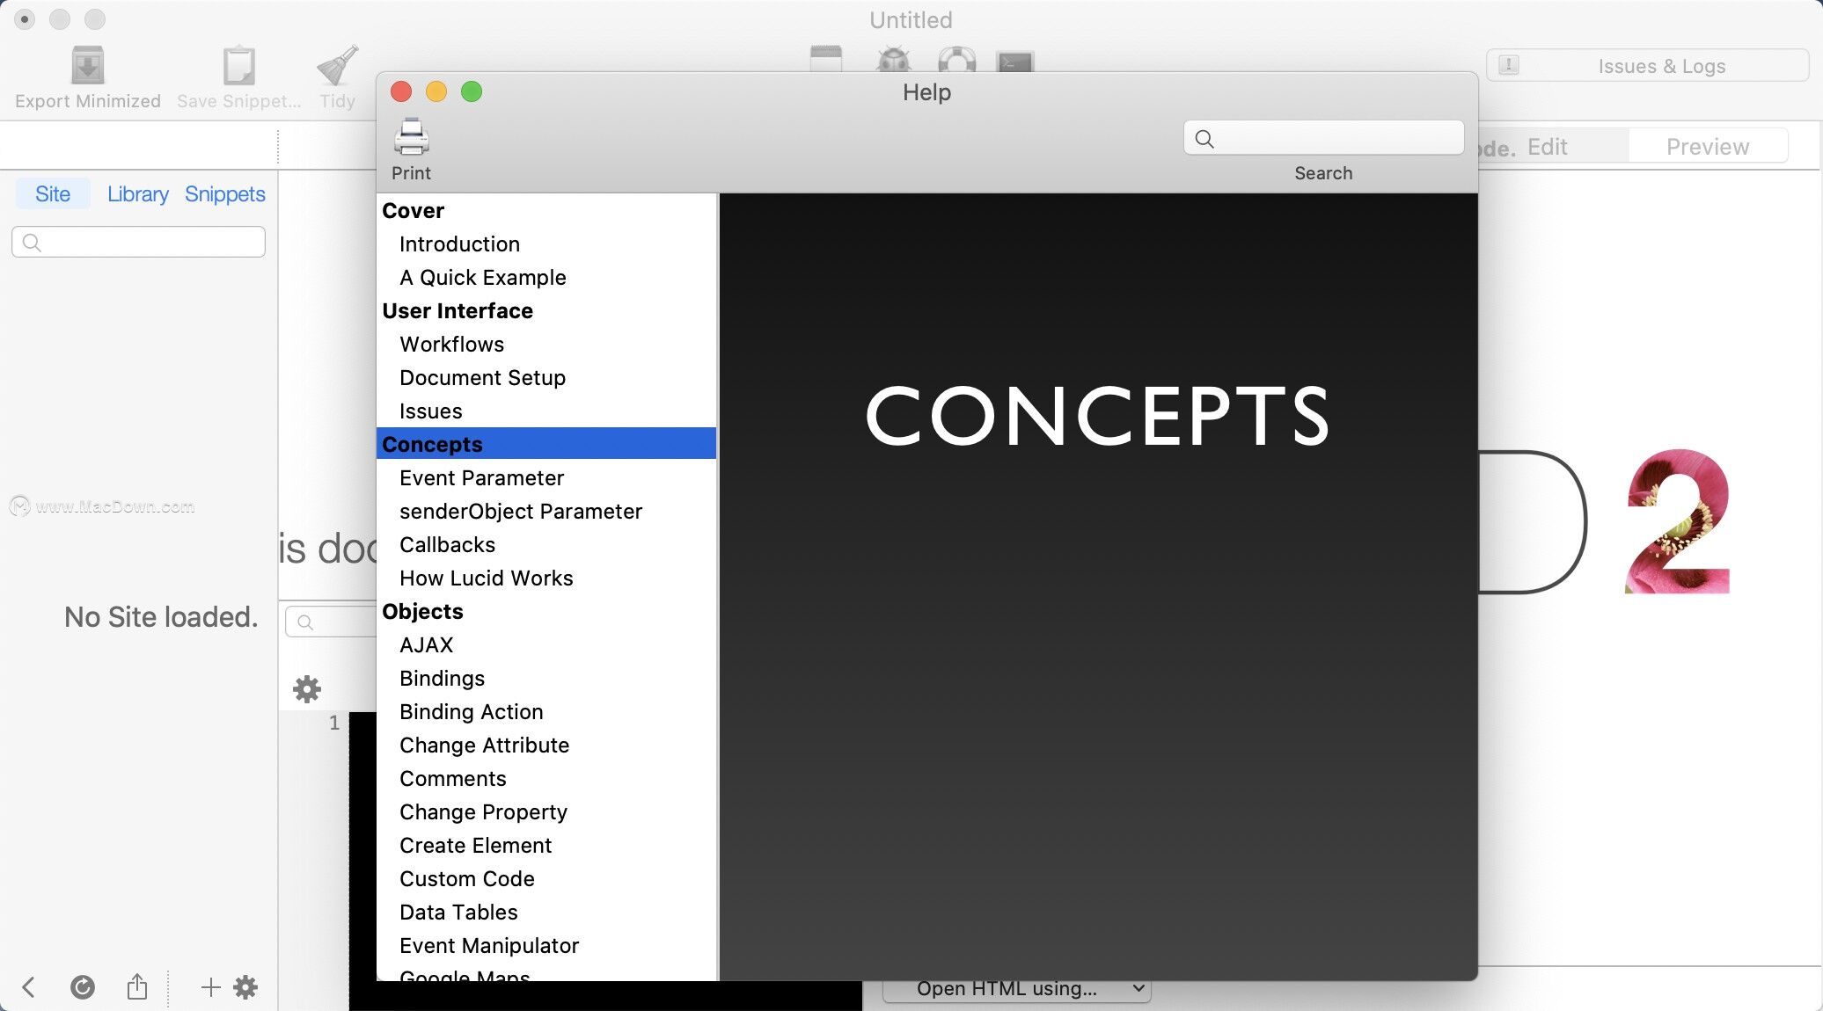Open Binding Action help topic
The height and width of the screenshot is (1011, 1823).
[471, 711]
